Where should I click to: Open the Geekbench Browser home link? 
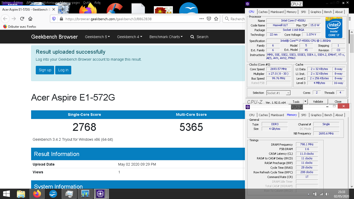[x=54, y=37]
